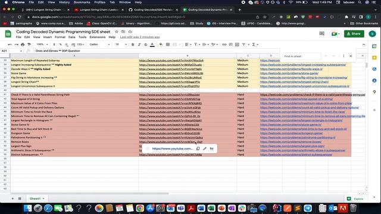Open leetcode link for Stone Game row
Screen dimensions: 381x214
[289, 73]
